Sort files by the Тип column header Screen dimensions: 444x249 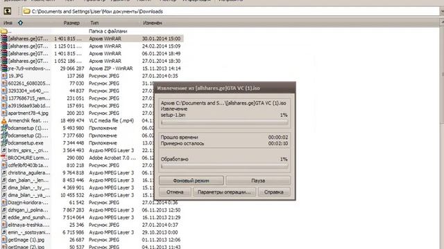[94, 23]
